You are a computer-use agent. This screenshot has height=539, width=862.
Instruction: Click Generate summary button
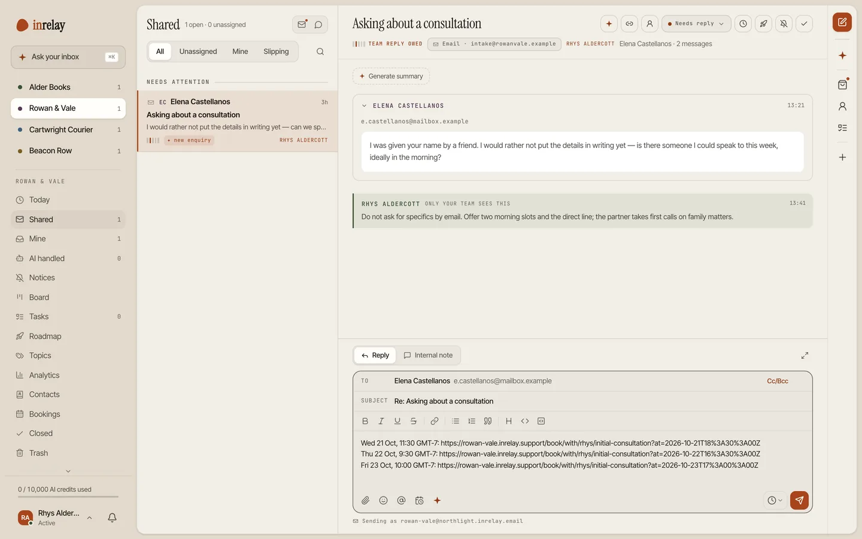[391, 76]
